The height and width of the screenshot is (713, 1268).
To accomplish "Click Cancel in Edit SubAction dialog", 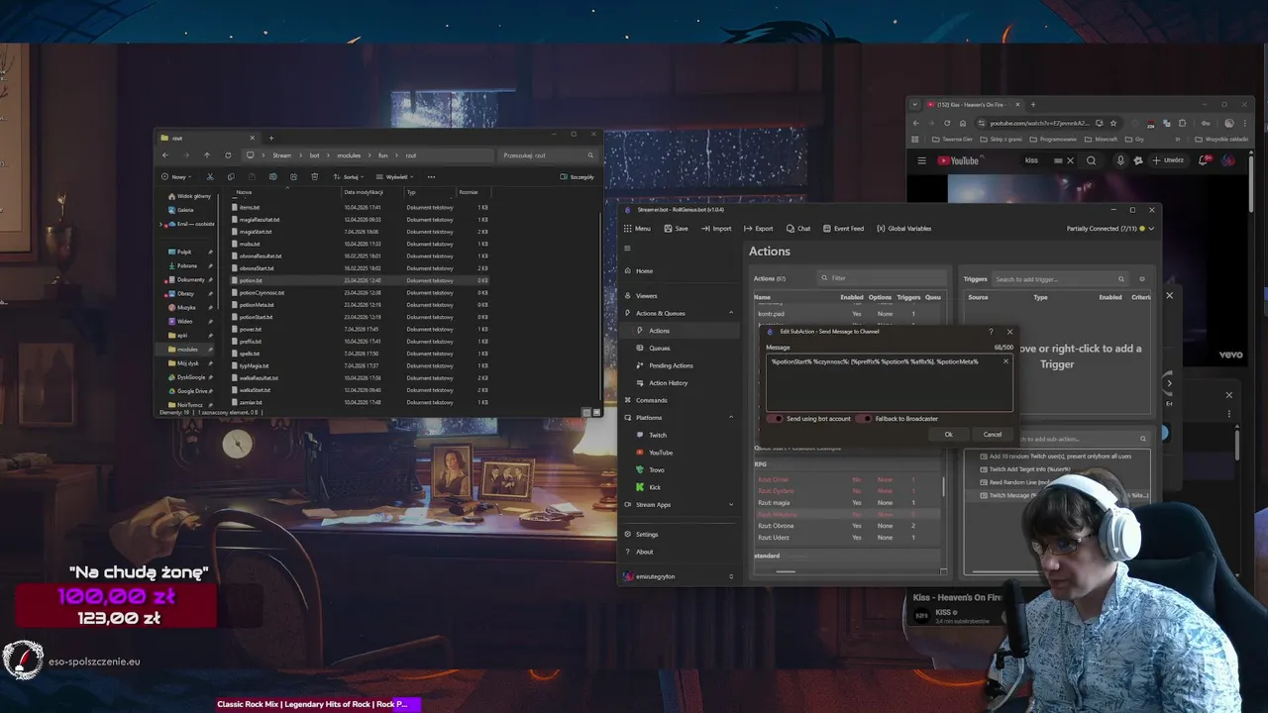I will coord(992,434).
